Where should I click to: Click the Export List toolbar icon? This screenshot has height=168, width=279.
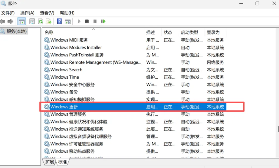tap(49, 21)
